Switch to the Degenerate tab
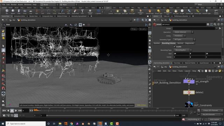This screenshot has height=126, width=224. 189,43
